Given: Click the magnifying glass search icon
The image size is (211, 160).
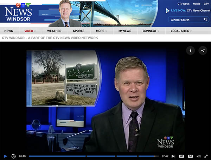Looking at the screenshot, I should click(x=206, y=20).
